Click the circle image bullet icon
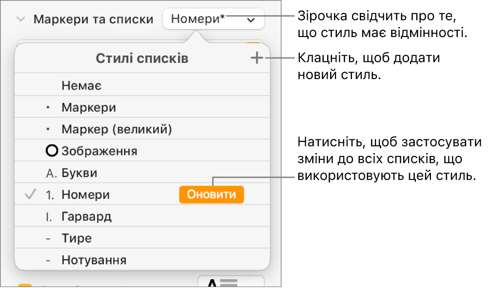This screenshot has height=288, width=489. [52, 151]
